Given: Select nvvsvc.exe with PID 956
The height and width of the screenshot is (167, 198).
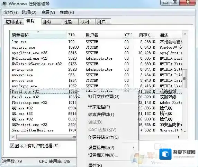Looking at the screenshot, I should click(x=96, y=75).
